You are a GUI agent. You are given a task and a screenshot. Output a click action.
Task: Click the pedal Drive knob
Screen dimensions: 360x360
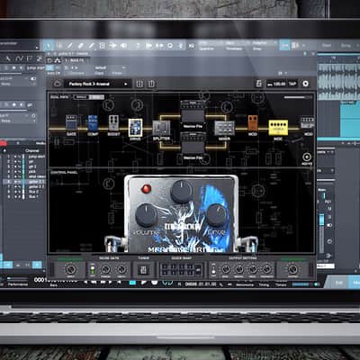[x=216, y=215]
